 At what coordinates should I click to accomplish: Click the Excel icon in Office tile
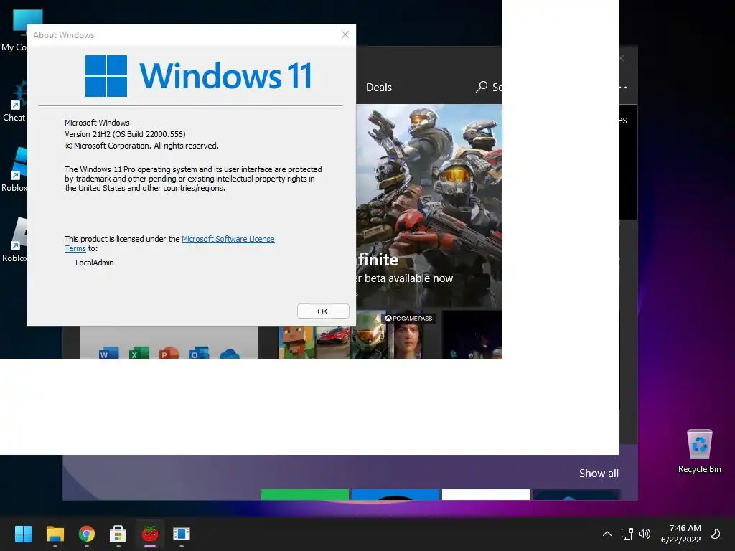point(139,352)
